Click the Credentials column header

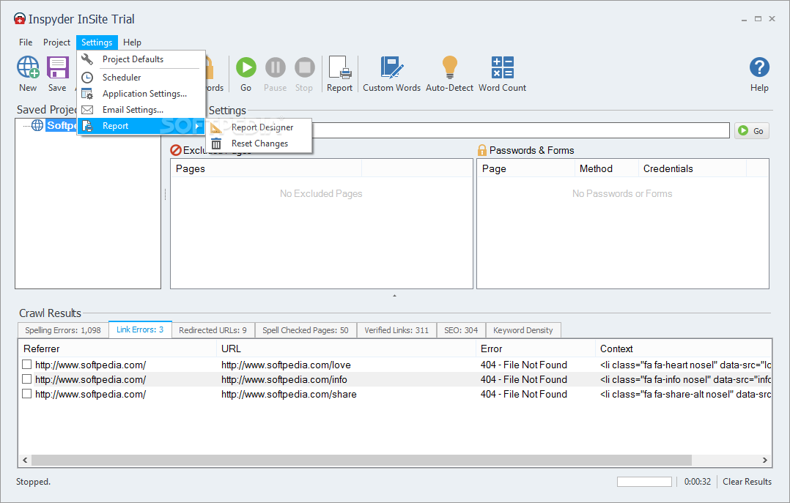pyautogui.click(x=692, y=168)
